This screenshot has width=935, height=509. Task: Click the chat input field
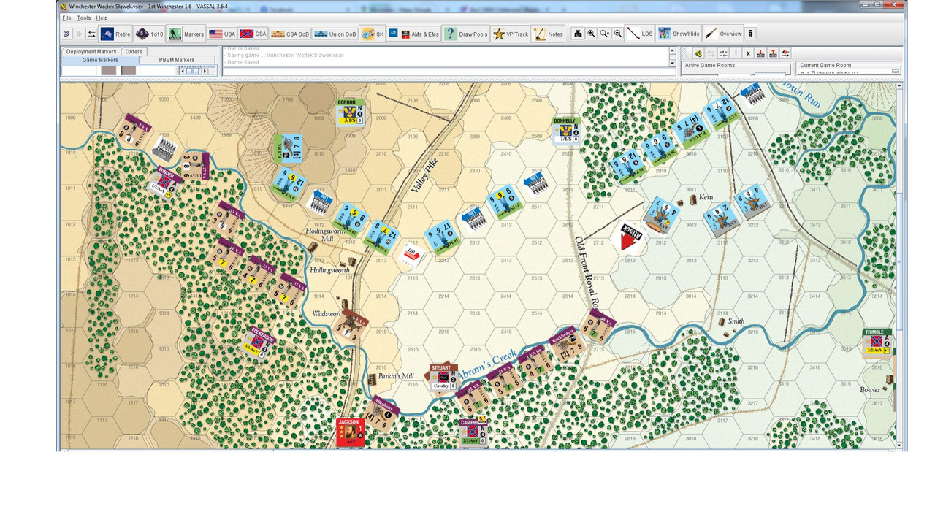point(449,72)
